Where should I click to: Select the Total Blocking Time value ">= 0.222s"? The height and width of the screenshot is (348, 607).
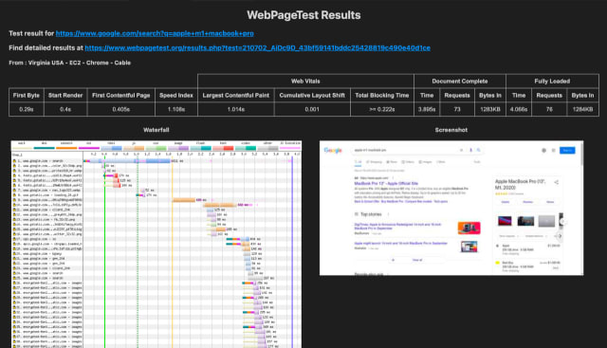(382, 109)
